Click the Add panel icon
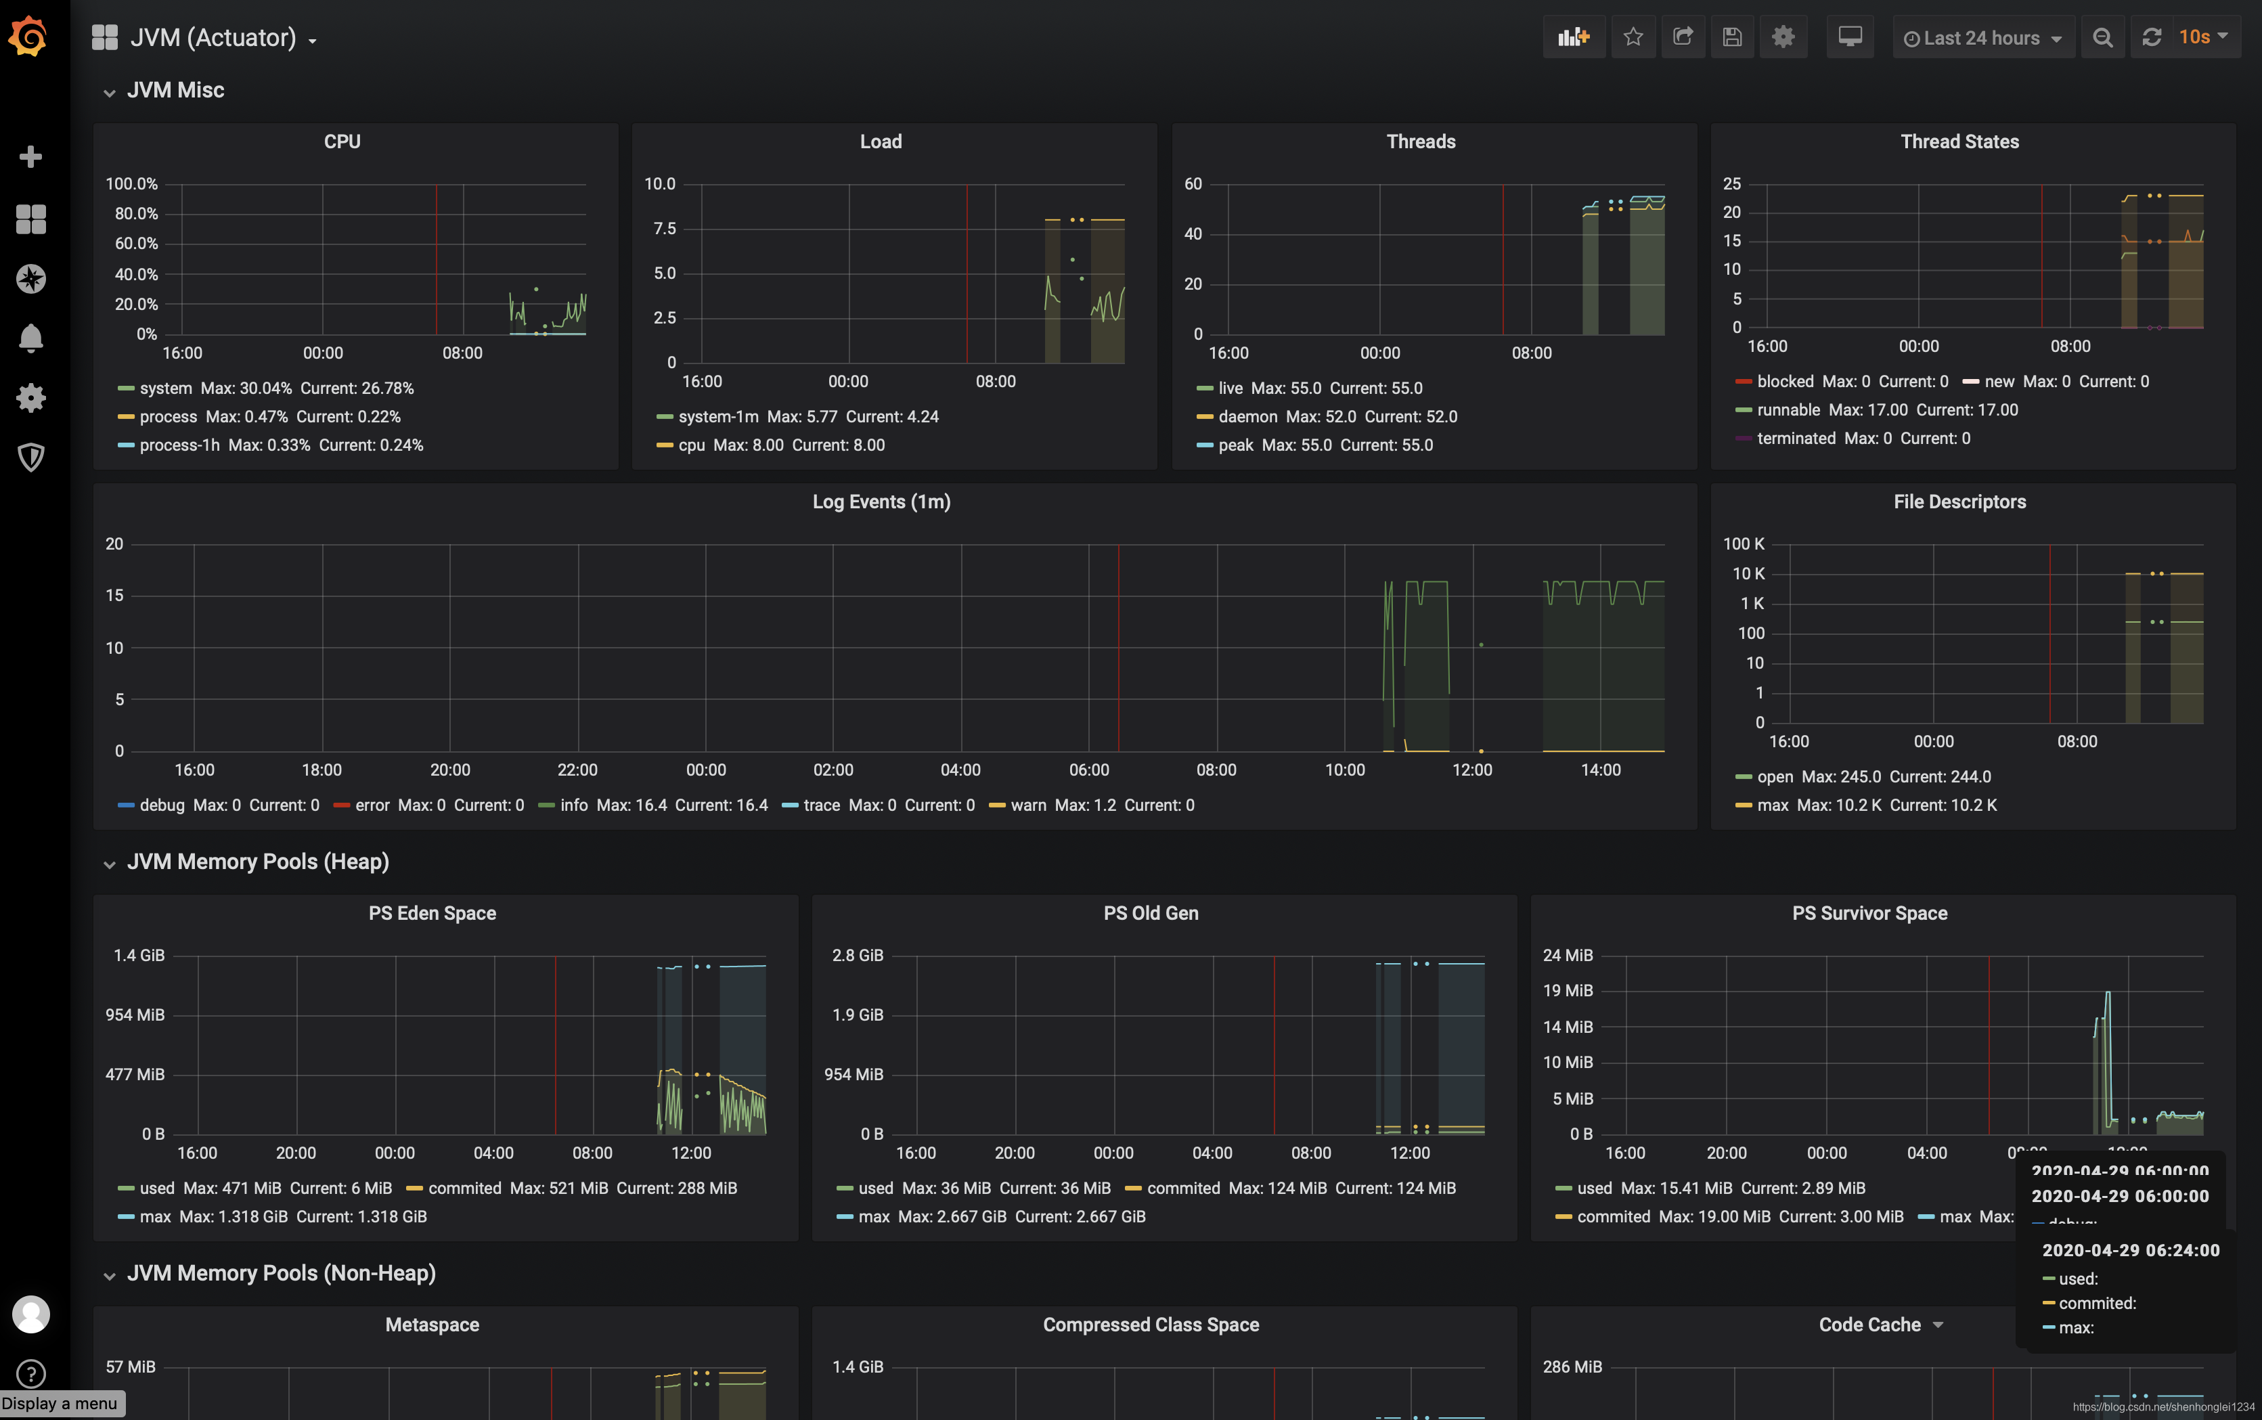Image resolution: width=2262 pixels, height=1420 pixels. pyautogui.click(x=1573, y=38)
